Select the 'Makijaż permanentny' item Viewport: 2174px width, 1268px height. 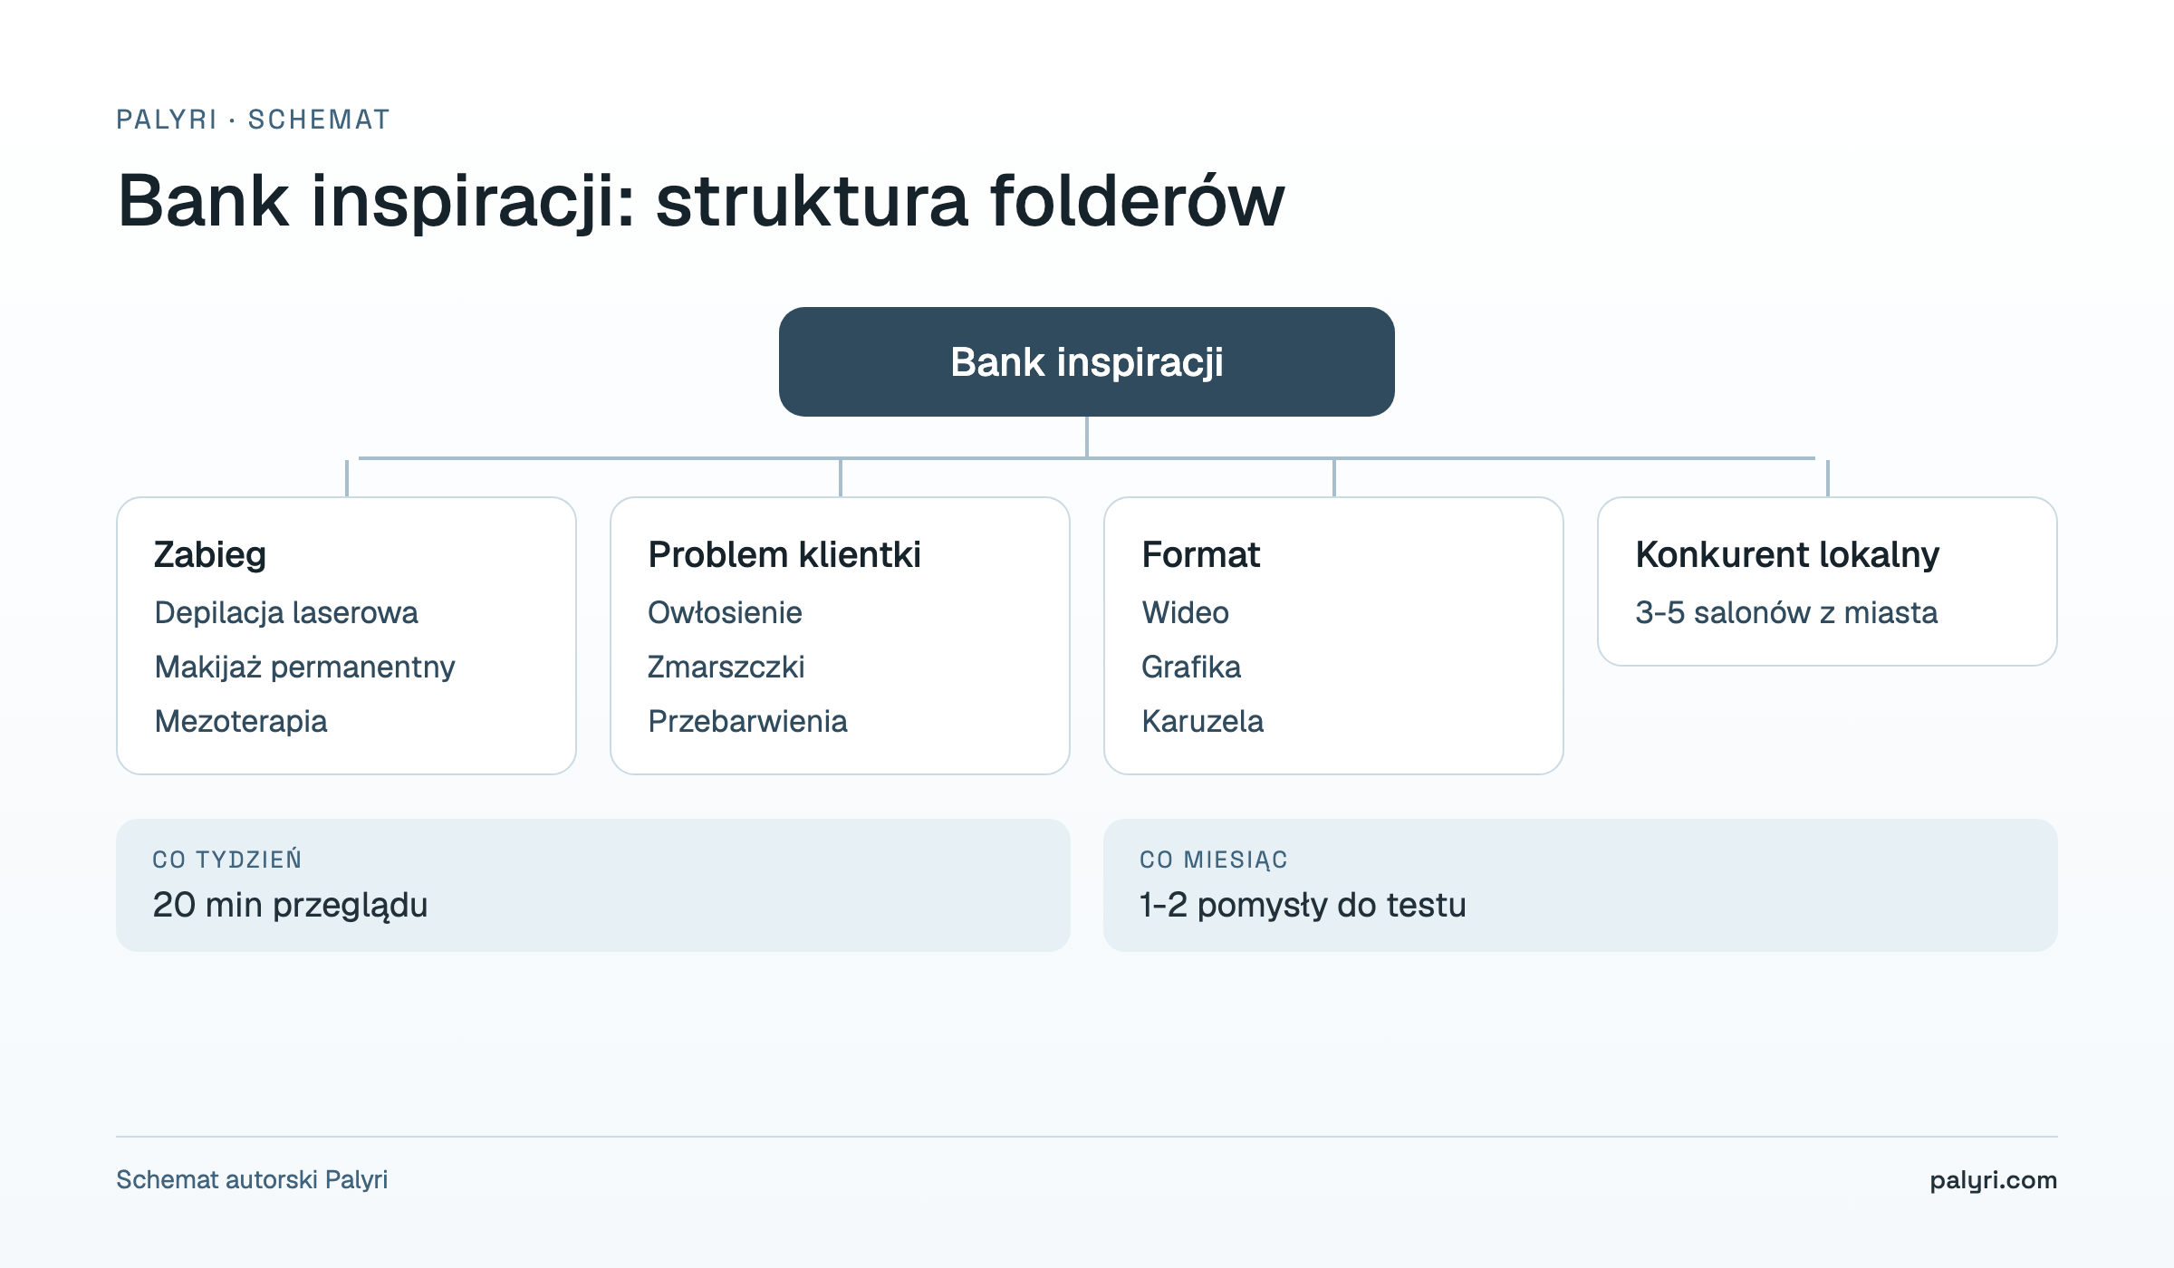click(304, 667)
